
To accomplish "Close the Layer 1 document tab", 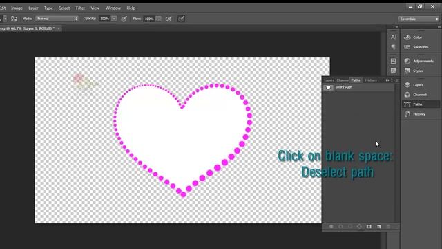I will click(x=59, y=28).
